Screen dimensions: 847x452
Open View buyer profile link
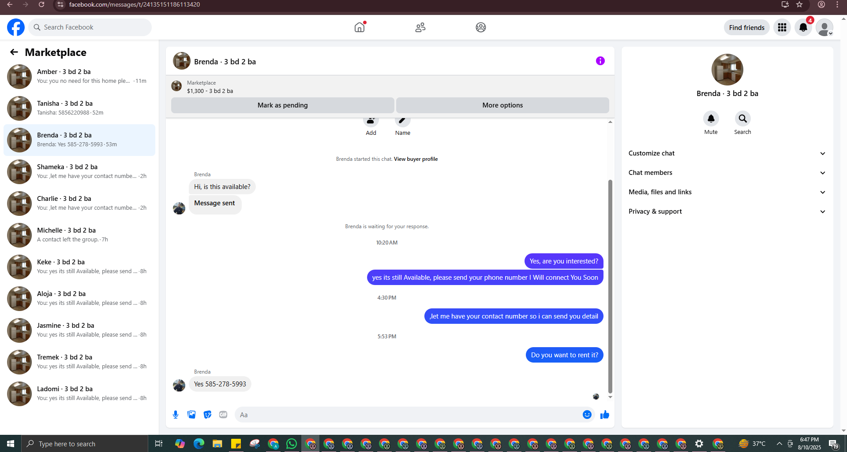click(416, 159)
